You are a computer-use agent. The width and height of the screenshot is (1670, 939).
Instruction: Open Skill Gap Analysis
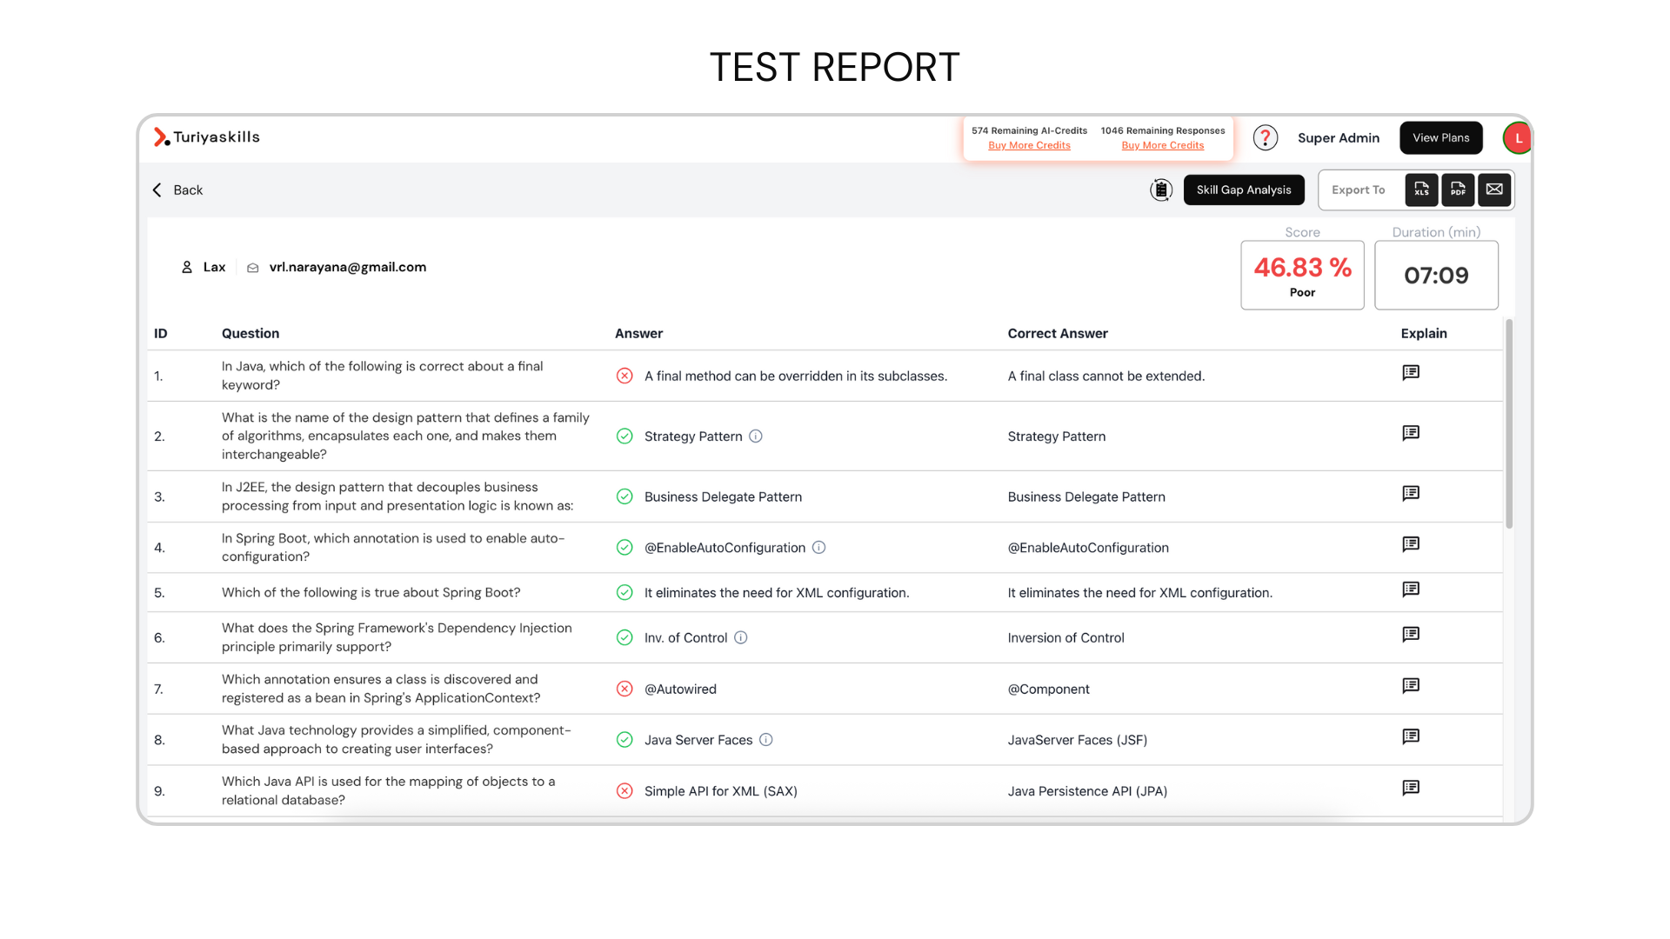pos(1244,190)
